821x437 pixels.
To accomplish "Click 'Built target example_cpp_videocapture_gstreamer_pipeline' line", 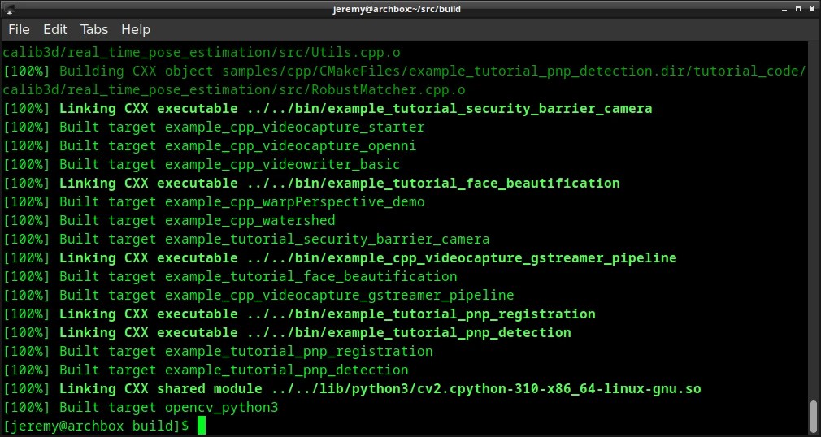I will click(258, 295).
